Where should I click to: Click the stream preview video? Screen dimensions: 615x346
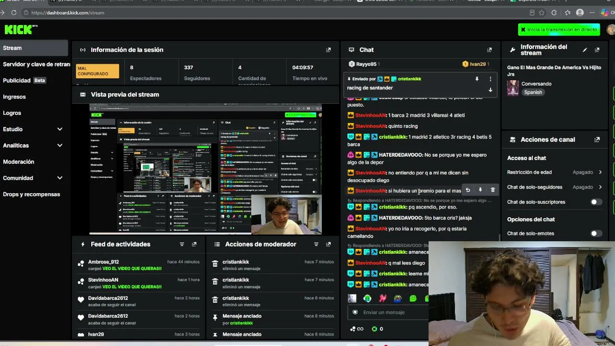[x=206, y=169]
